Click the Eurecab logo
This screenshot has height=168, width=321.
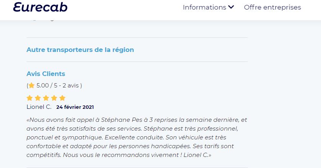point(40,7)
